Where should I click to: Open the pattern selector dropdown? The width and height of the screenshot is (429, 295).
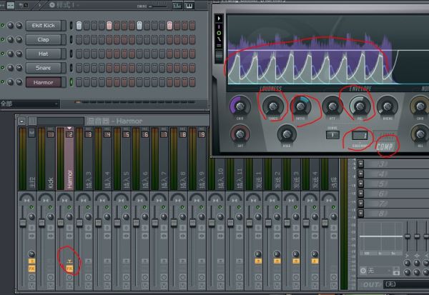point(65,5)
